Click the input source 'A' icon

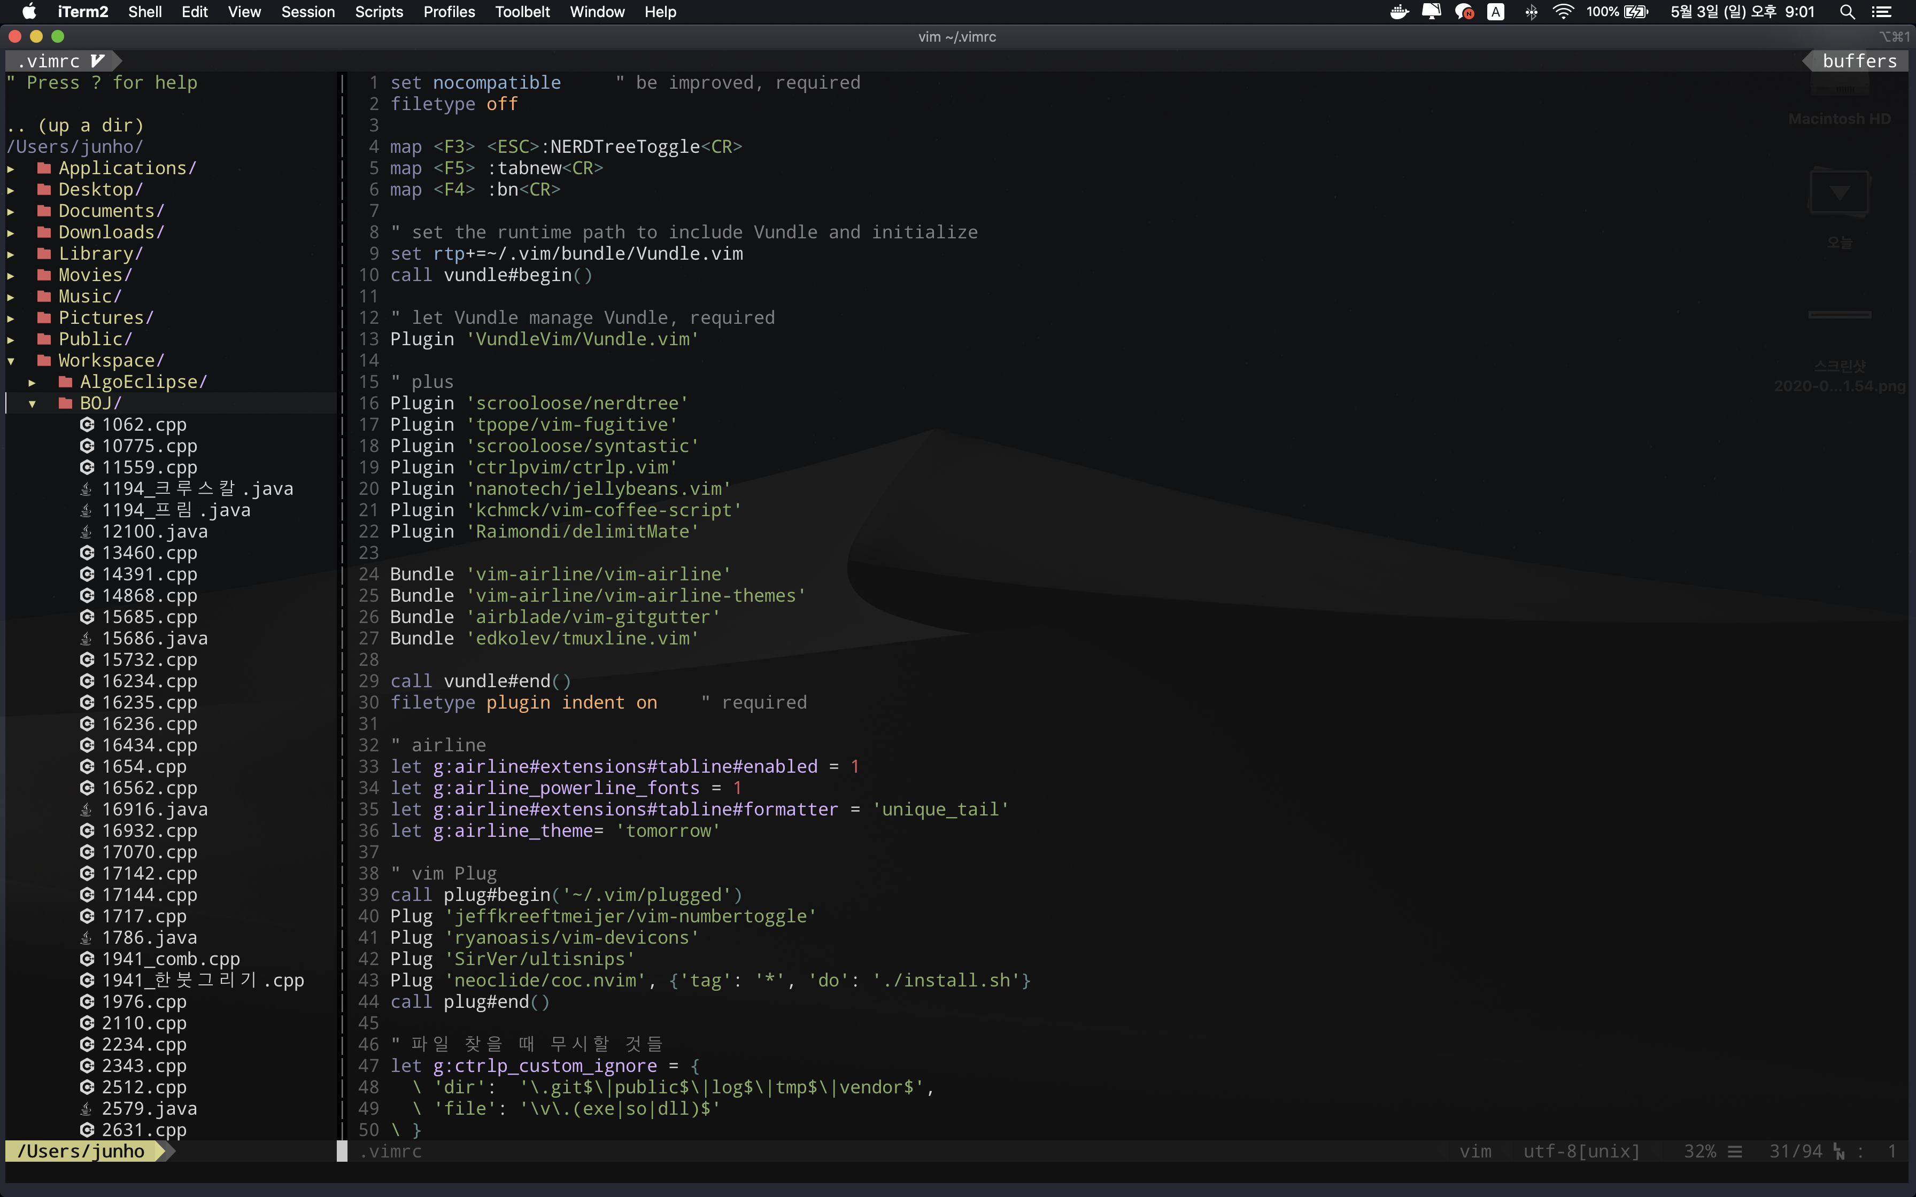click(x=1496, y=12)
